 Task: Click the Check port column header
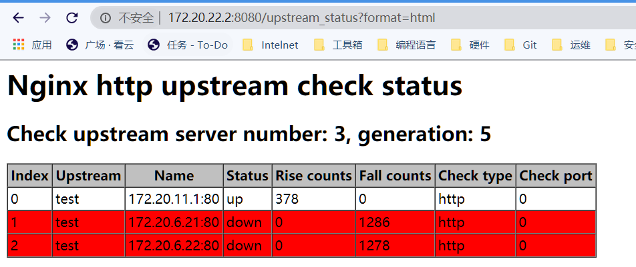pos(556,176)
